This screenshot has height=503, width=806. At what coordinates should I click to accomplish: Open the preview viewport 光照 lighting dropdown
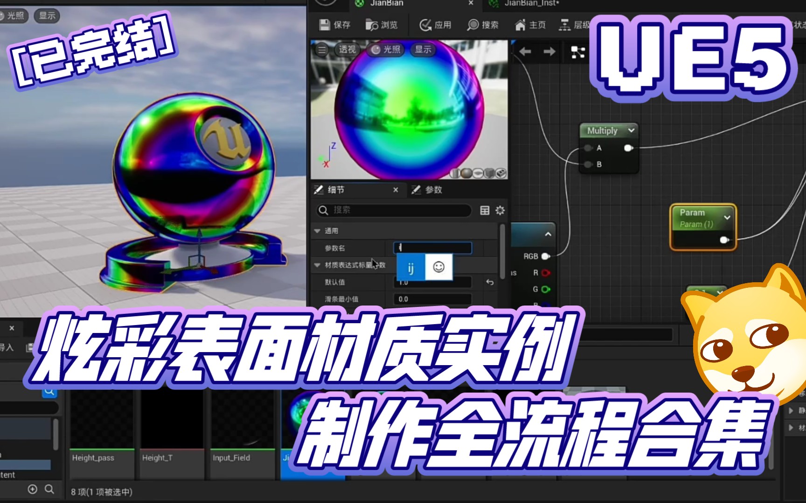386,49
